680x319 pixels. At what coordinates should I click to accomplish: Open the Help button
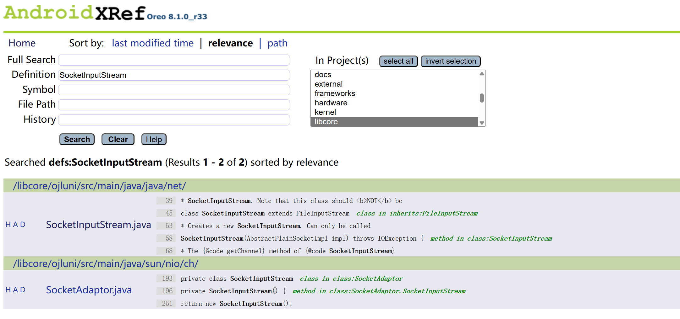pyautogui.click(x=154, y=139)
